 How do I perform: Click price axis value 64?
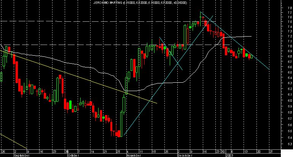coord(290,78)
